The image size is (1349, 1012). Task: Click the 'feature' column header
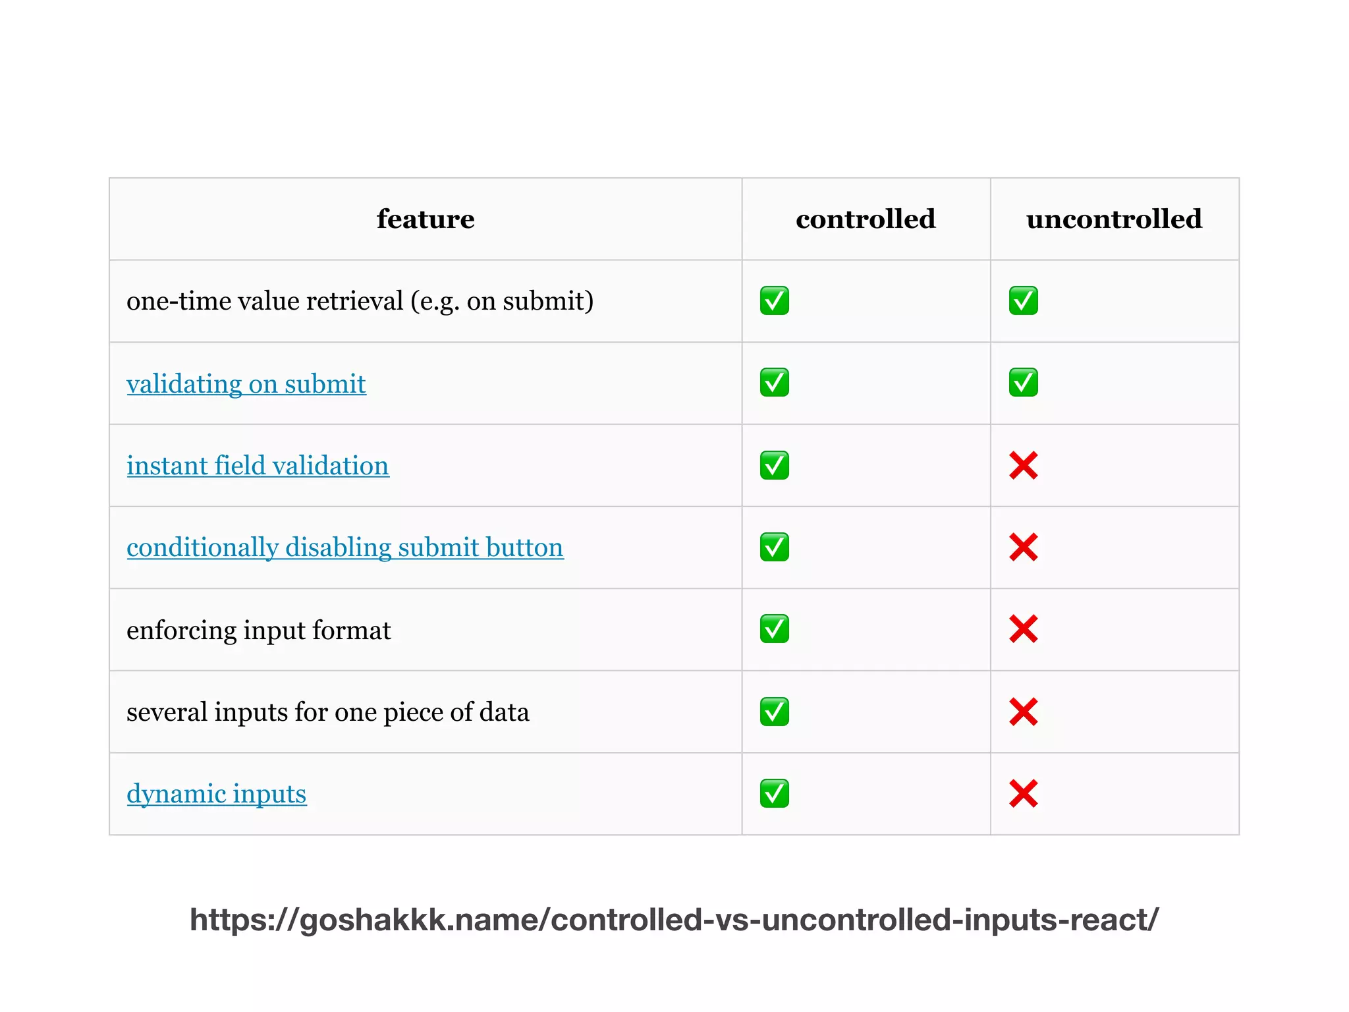426,219
